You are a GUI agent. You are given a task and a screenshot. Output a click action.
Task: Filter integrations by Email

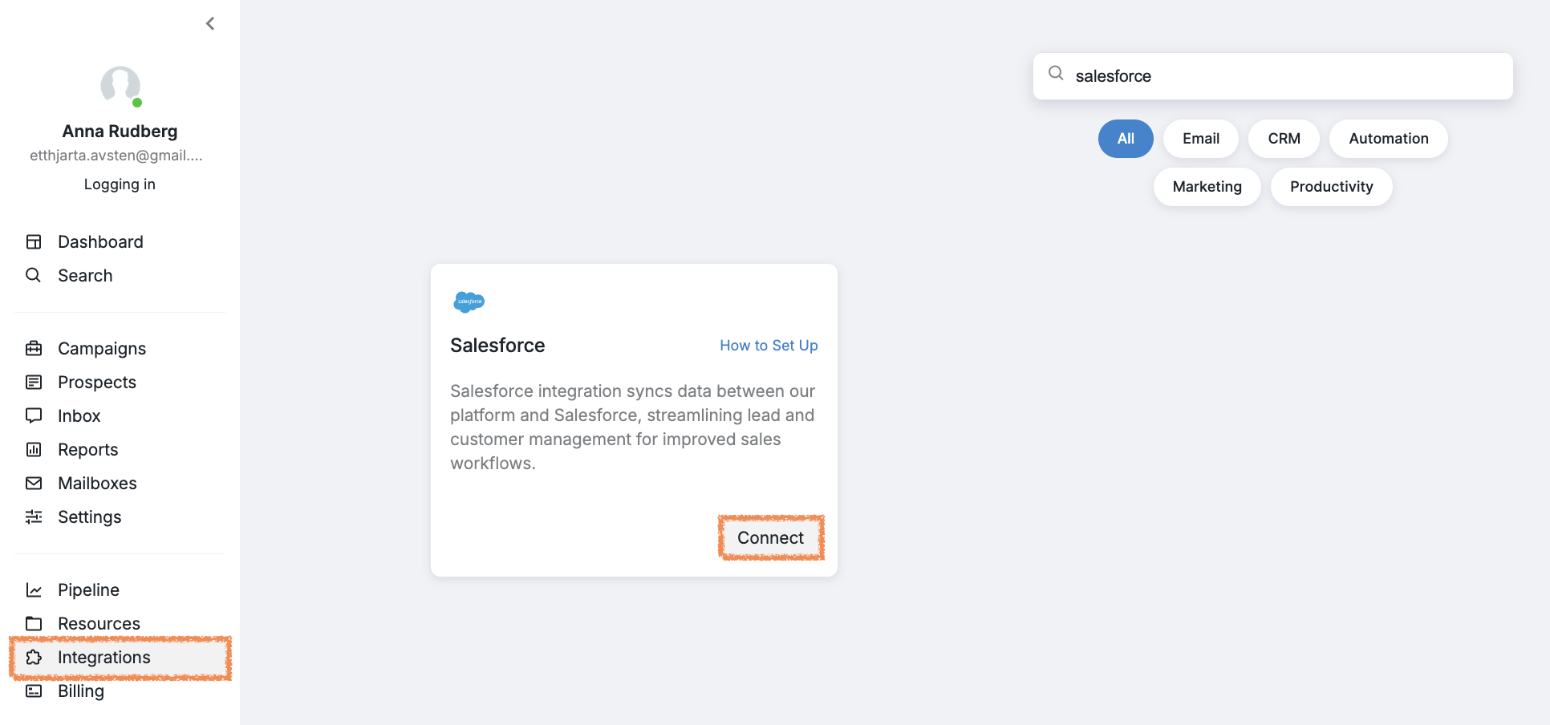tap(1201, 139)
